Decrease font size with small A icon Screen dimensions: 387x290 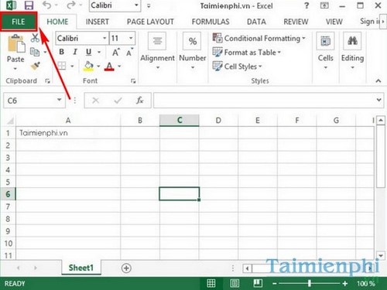tap(129, 53)
